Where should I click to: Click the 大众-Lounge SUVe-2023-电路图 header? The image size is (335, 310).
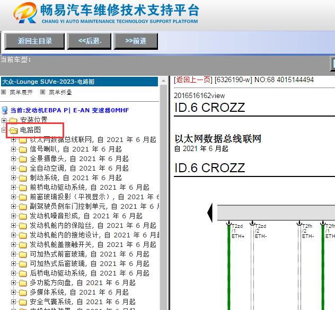click(80, 82)
